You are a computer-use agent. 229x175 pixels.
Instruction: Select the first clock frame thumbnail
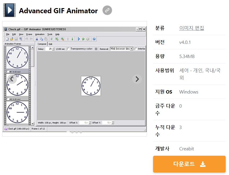17,57
